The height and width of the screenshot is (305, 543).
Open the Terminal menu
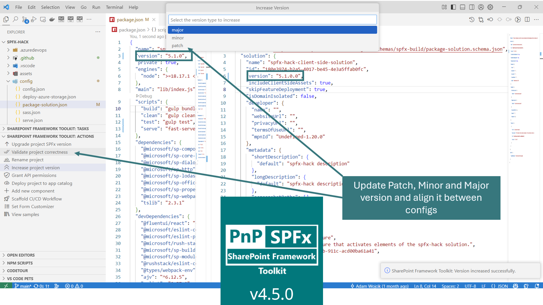[114, 7]
